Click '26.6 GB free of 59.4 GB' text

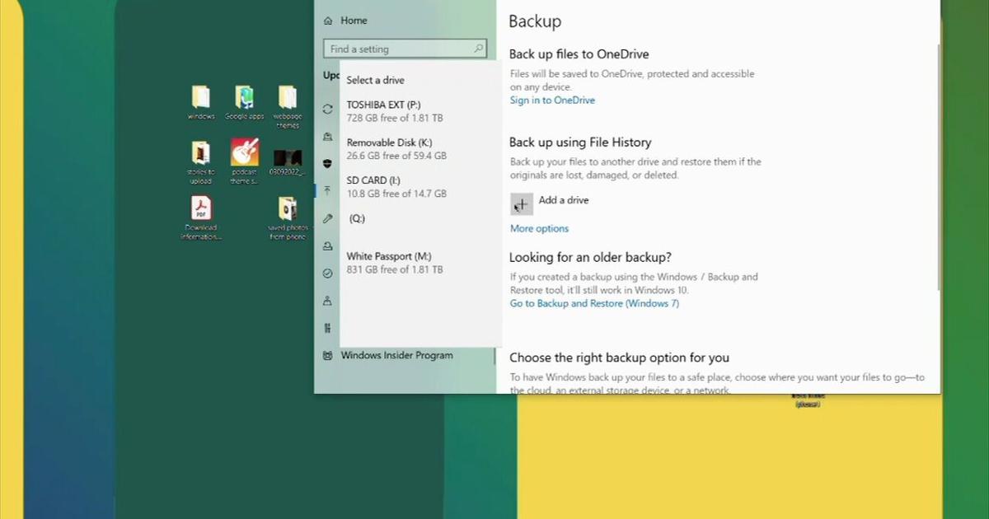pos(396,156)
